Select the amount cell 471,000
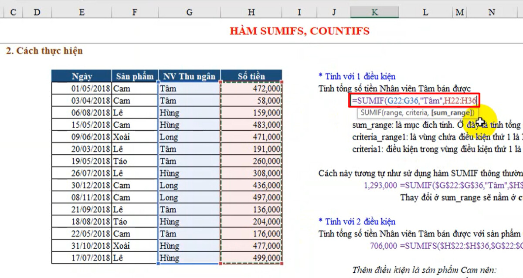Viewport: 523px width, 278px height. click(x=251, y=137)
